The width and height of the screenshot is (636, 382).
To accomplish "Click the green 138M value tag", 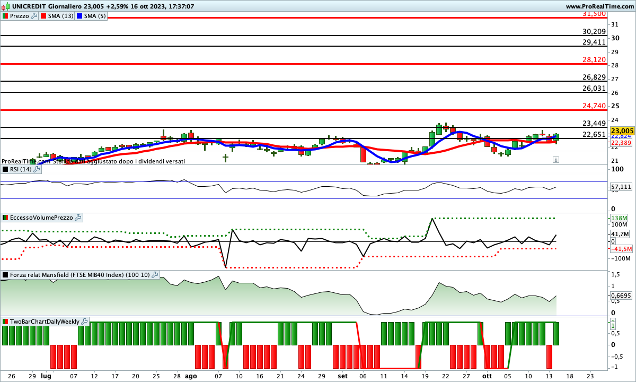I will point(619,218).
